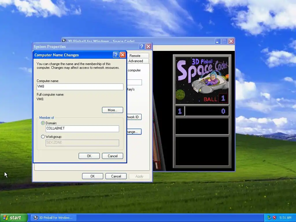The height and width of the screenshot is (222, 296).
Task: Select the Domain radio button
Action: click(x=43, y=123)
